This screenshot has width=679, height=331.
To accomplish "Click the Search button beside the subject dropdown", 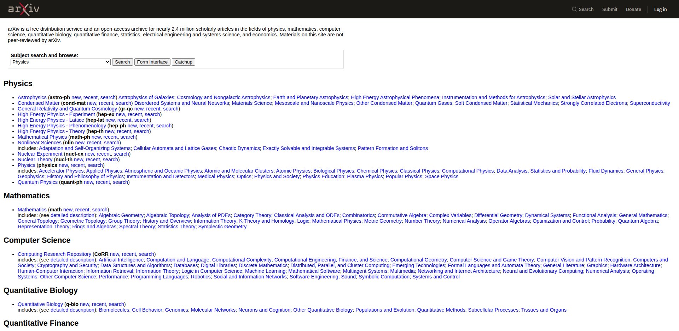I will [x=122, y=62].
